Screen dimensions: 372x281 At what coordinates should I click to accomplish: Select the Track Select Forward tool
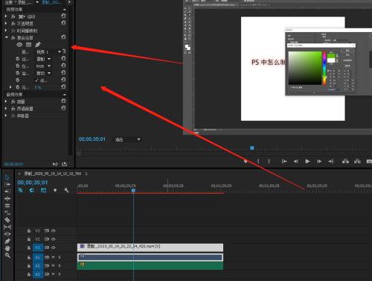coord(7,184)
